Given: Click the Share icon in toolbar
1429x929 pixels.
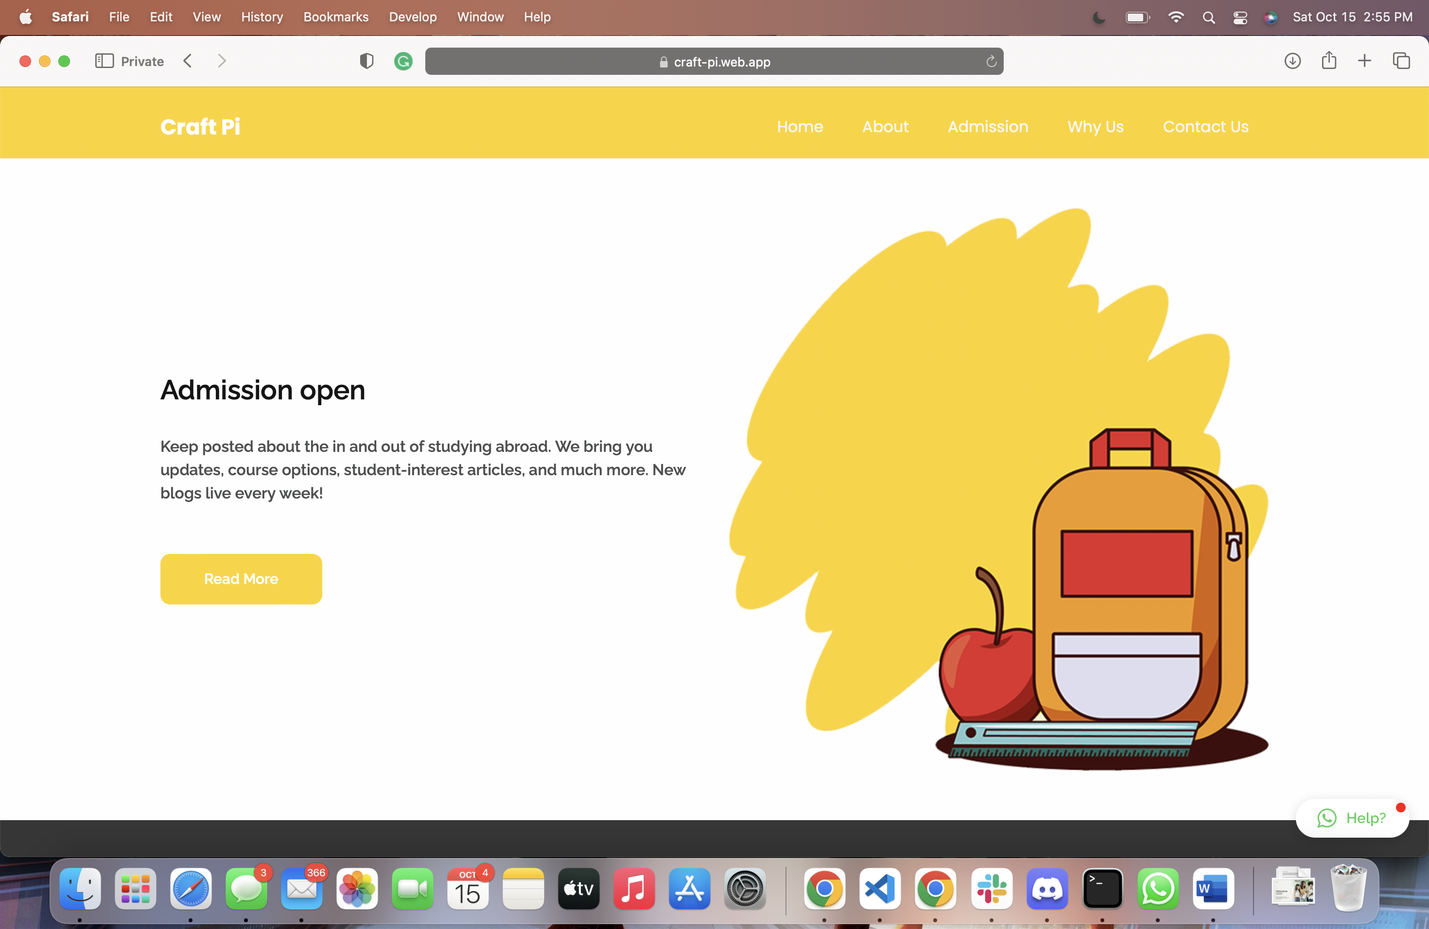Looking at the screenshot, I should [x=1329, y=61].
